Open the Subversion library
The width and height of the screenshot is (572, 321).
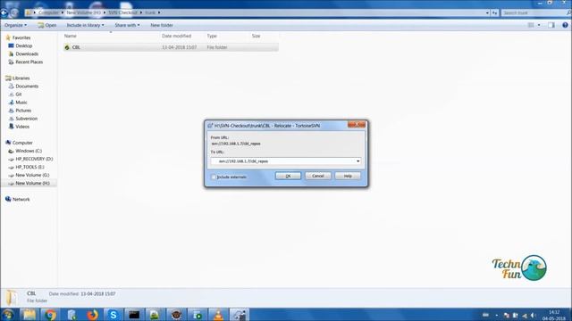pos(26,119)
